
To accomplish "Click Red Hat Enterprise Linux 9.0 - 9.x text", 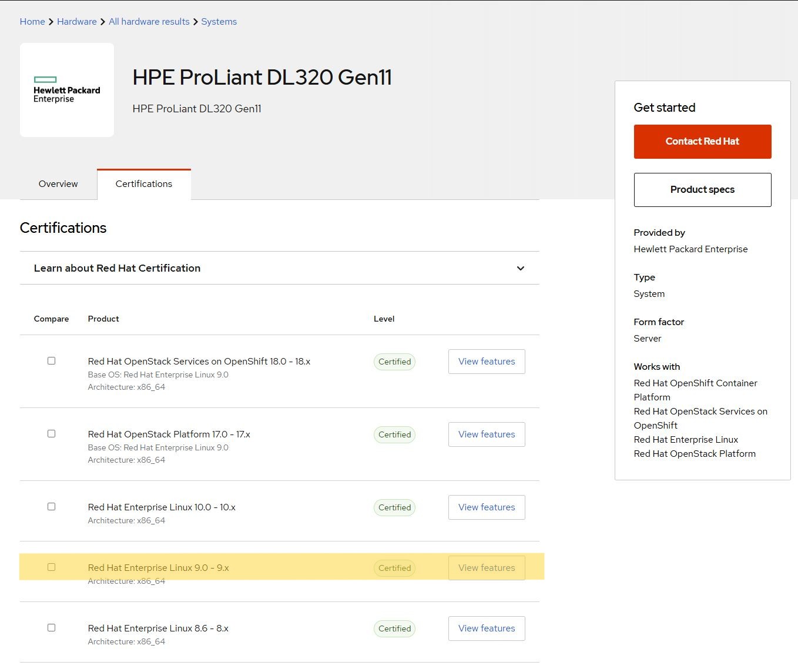I will pyautogui.click(x=159, y=568).
